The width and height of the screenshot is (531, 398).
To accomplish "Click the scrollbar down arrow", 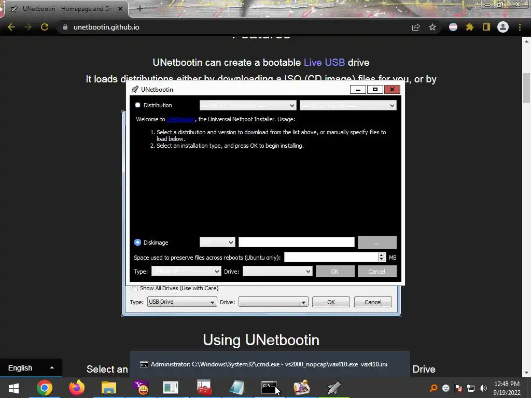I will tap(526, 373).
